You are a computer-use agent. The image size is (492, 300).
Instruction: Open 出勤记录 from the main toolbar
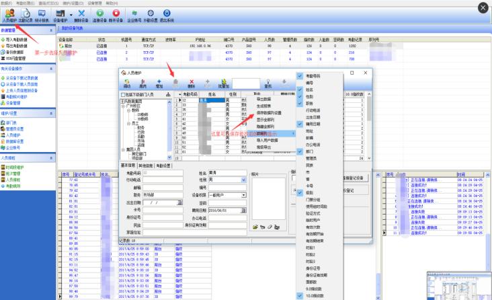click(x=26, y=13)
